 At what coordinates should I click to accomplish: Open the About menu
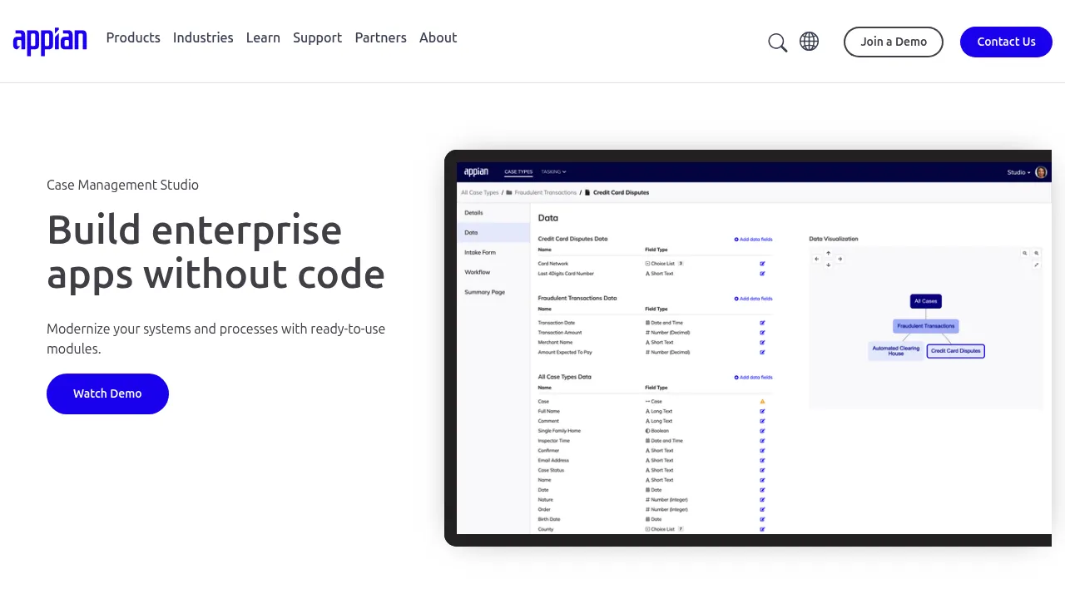tap(438, 37)
